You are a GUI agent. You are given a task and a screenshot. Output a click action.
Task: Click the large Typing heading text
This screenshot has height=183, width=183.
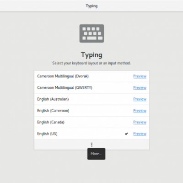91,55
